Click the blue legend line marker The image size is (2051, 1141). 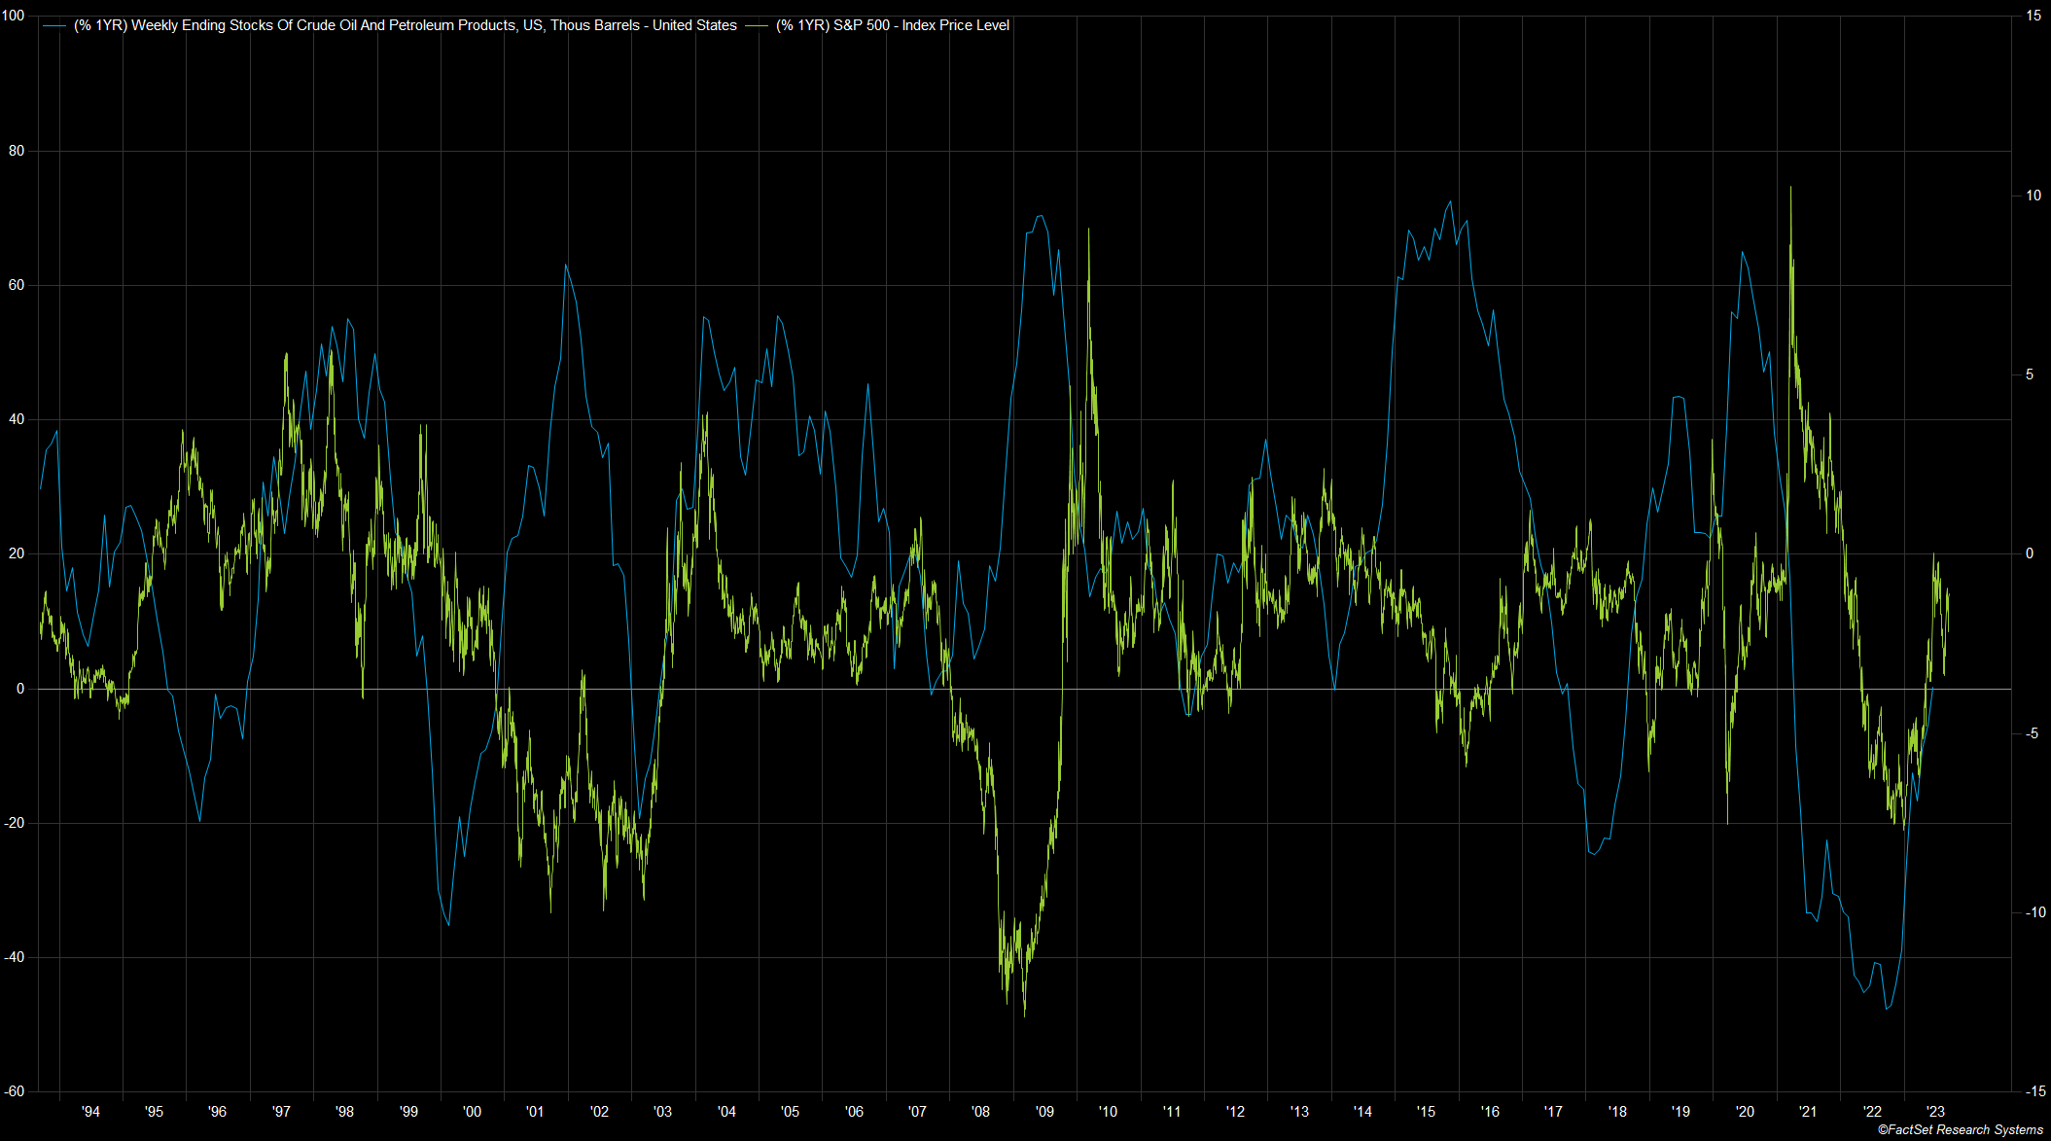click(x=54, y=26)
